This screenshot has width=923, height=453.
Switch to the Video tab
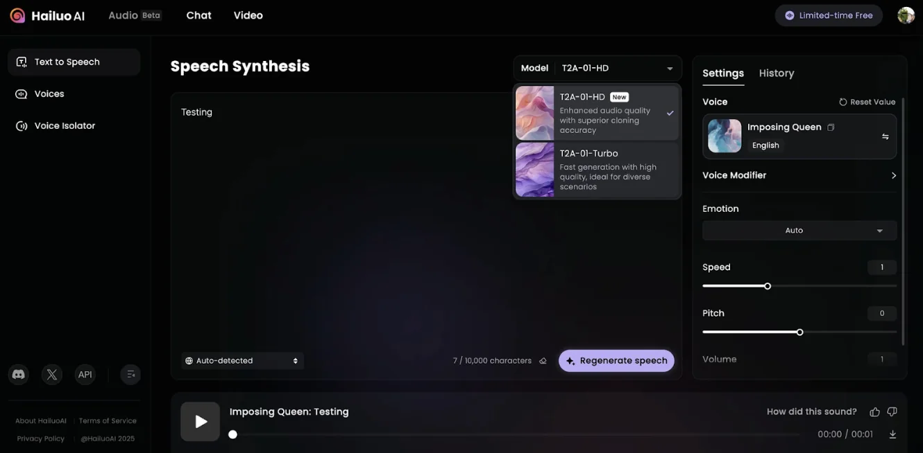[x=248, y=15]
